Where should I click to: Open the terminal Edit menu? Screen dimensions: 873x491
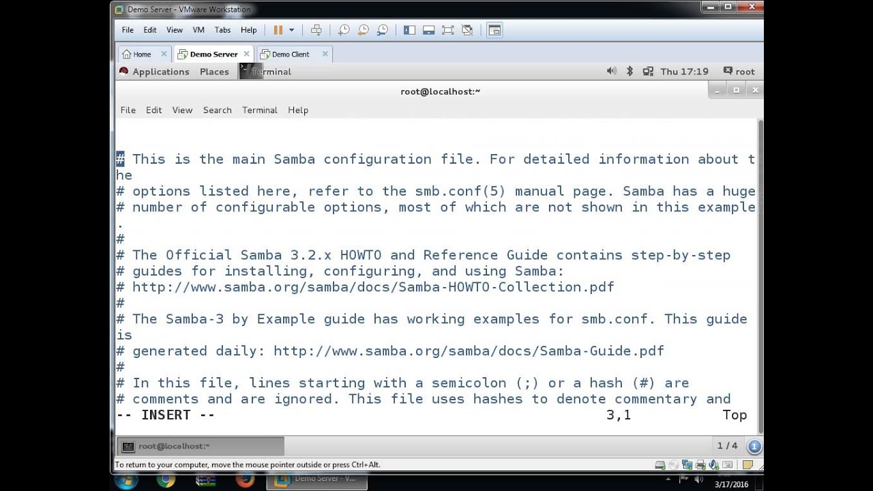coord(153,110)
